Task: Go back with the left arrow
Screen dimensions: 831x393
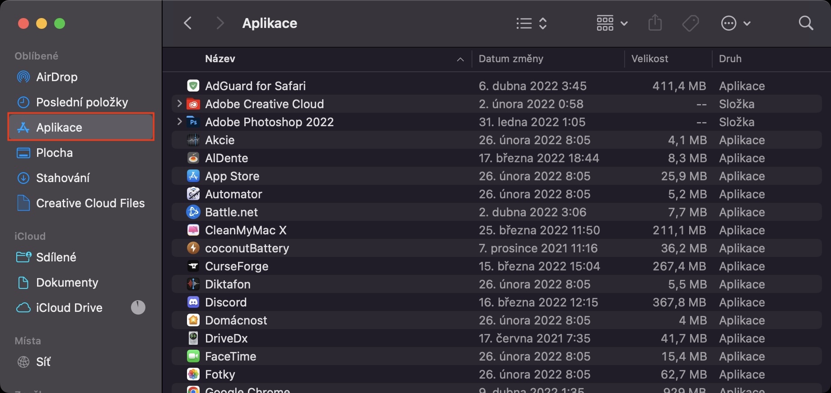Action: point(188,23)
